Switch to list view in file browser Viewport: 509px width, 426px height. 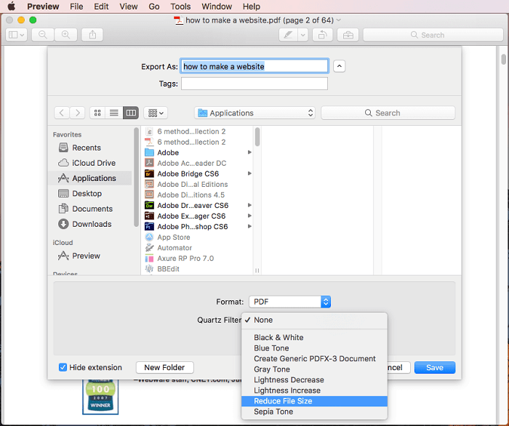coord(114,113)
